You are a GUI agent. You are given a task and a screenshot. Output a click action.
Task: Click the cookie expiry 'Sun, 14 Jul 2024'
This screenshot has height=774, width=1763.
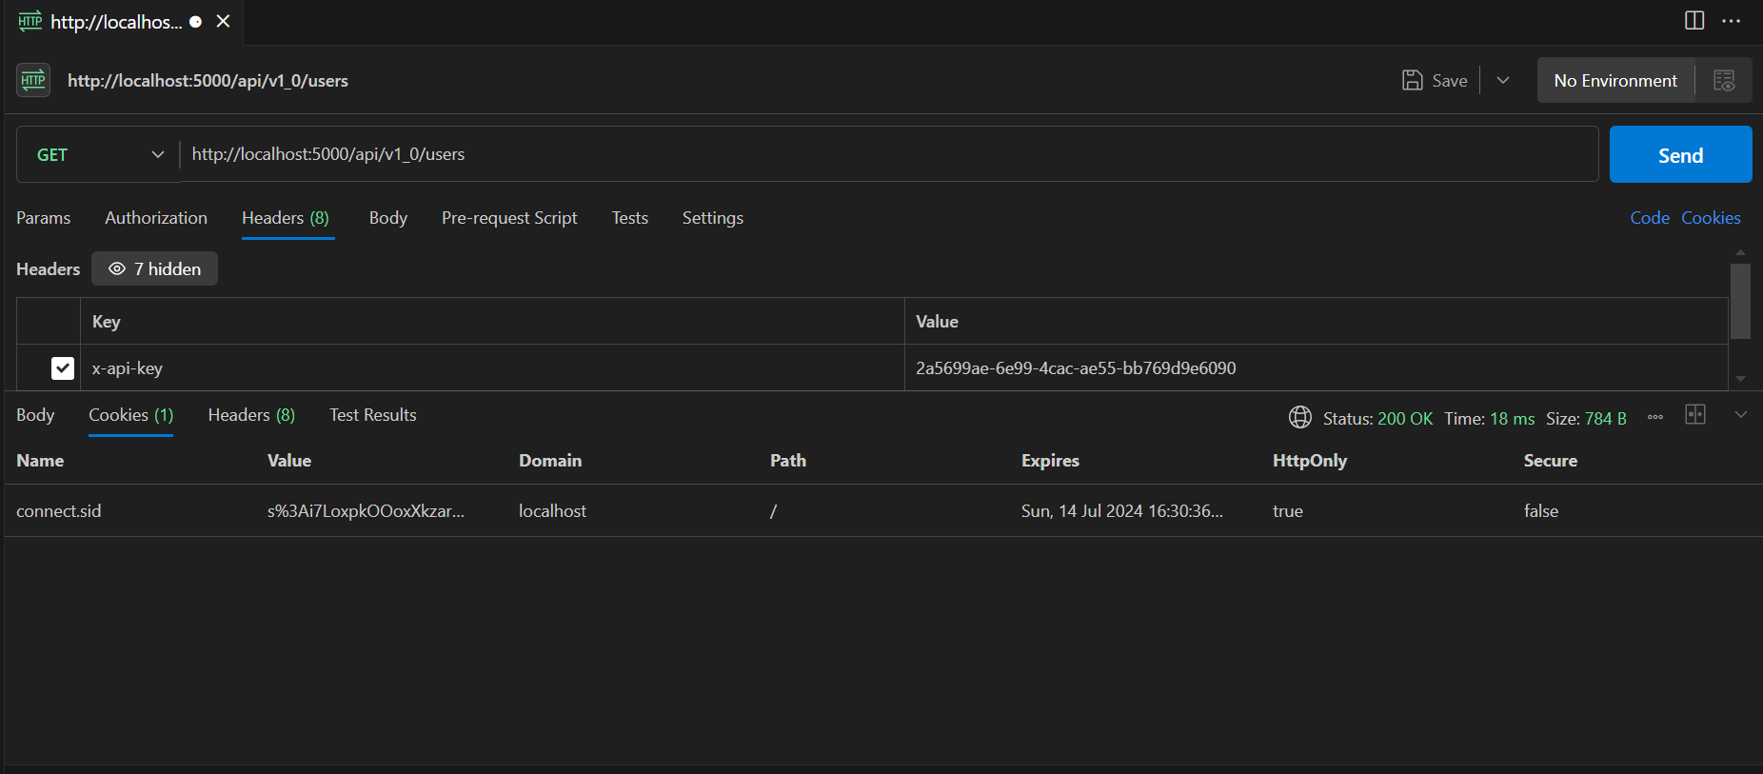(1122, 511)
